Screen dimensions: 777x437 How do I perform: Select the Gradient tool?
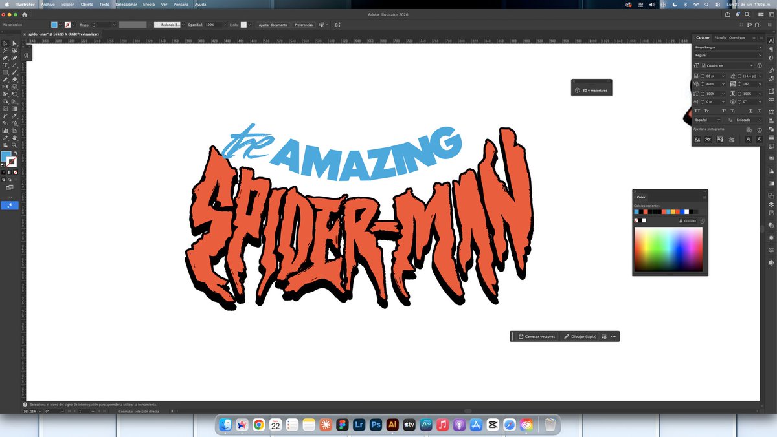(x=14, y=108)
